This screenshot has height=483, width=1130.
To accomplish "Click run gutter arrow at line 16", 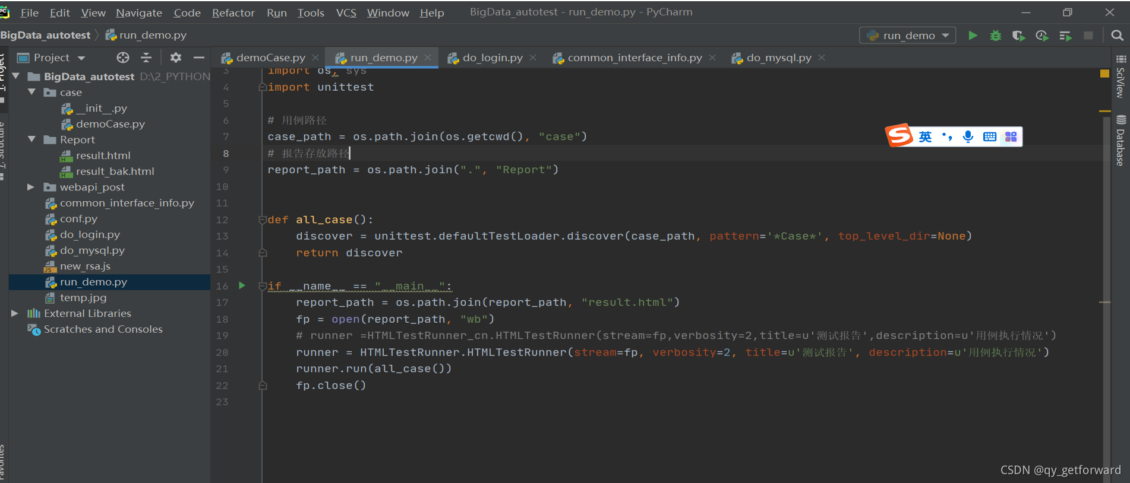I will tap(242, 285).
